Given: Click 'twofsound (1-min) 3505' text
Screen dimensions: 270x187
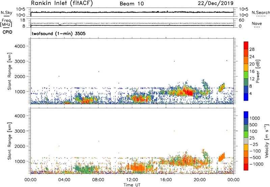Looking at the screenshot, I should click(59, 33).
